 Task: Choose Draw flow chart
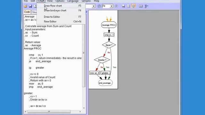tap(61, 6)
